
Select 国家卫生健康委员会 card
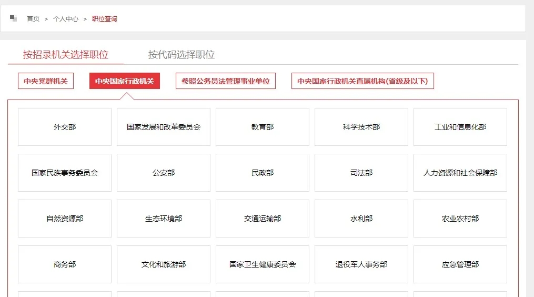point(263,264)
